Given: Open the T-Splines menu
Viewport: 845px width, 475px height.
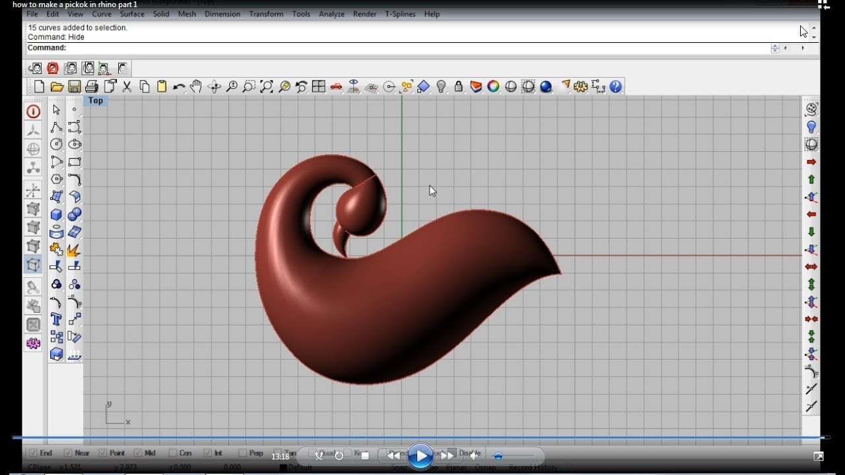Looking at the screenshot, I should [x=401, y=14].
